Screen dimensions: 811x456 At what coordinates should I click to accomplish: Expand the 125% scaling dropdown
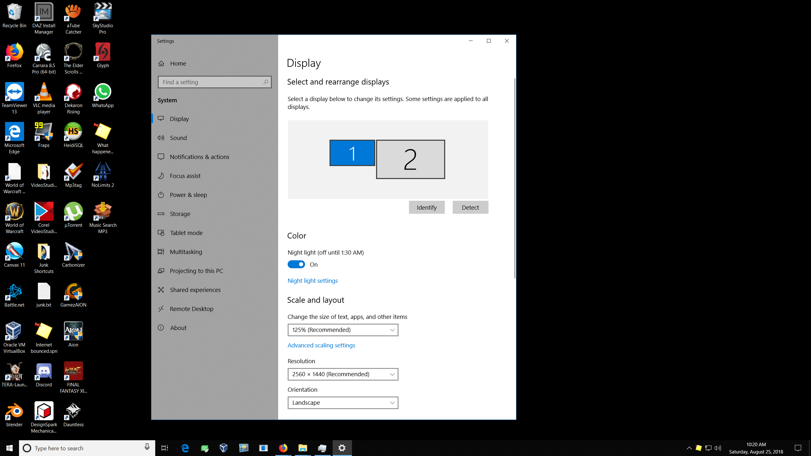click(343, 330)
